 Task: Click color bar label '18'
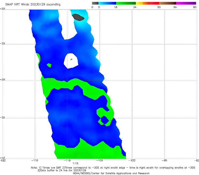[116, 7]
